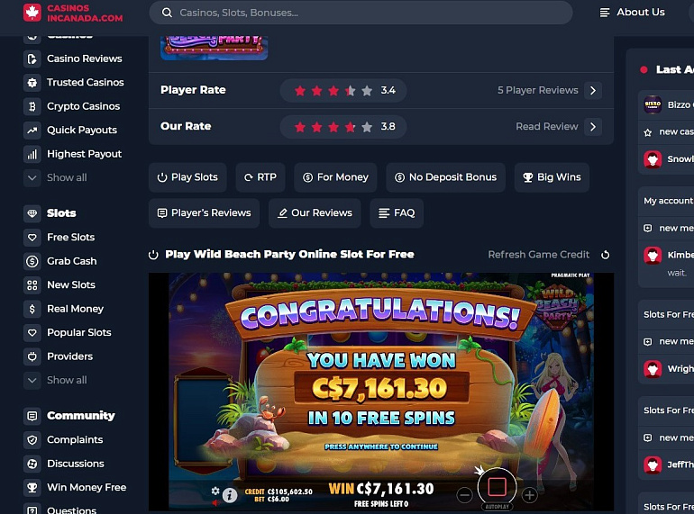
Task: Click the Providers sidebar icon
Action: [32, 356]
